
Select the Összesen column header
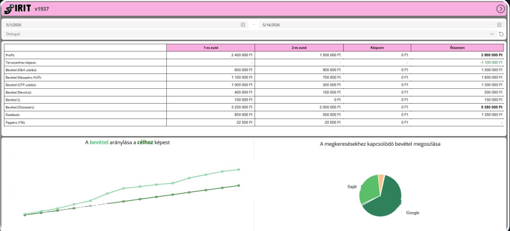(x=457, y=47)
